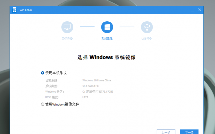This screenshot has width=215, height=134.
Task: Click the 系统镜像 step label
Action: 107,39
